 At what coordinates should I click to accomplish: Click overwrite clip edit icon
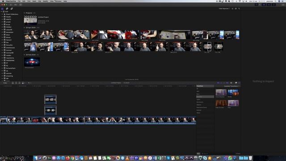point(23,83)
